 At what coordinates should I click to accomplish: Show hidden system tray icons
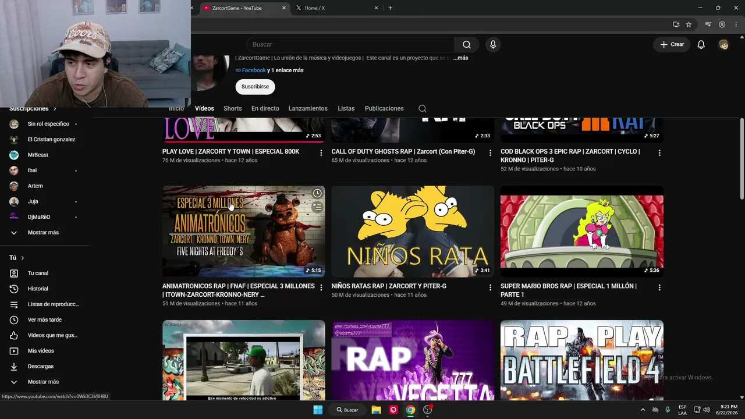point(643,410)
